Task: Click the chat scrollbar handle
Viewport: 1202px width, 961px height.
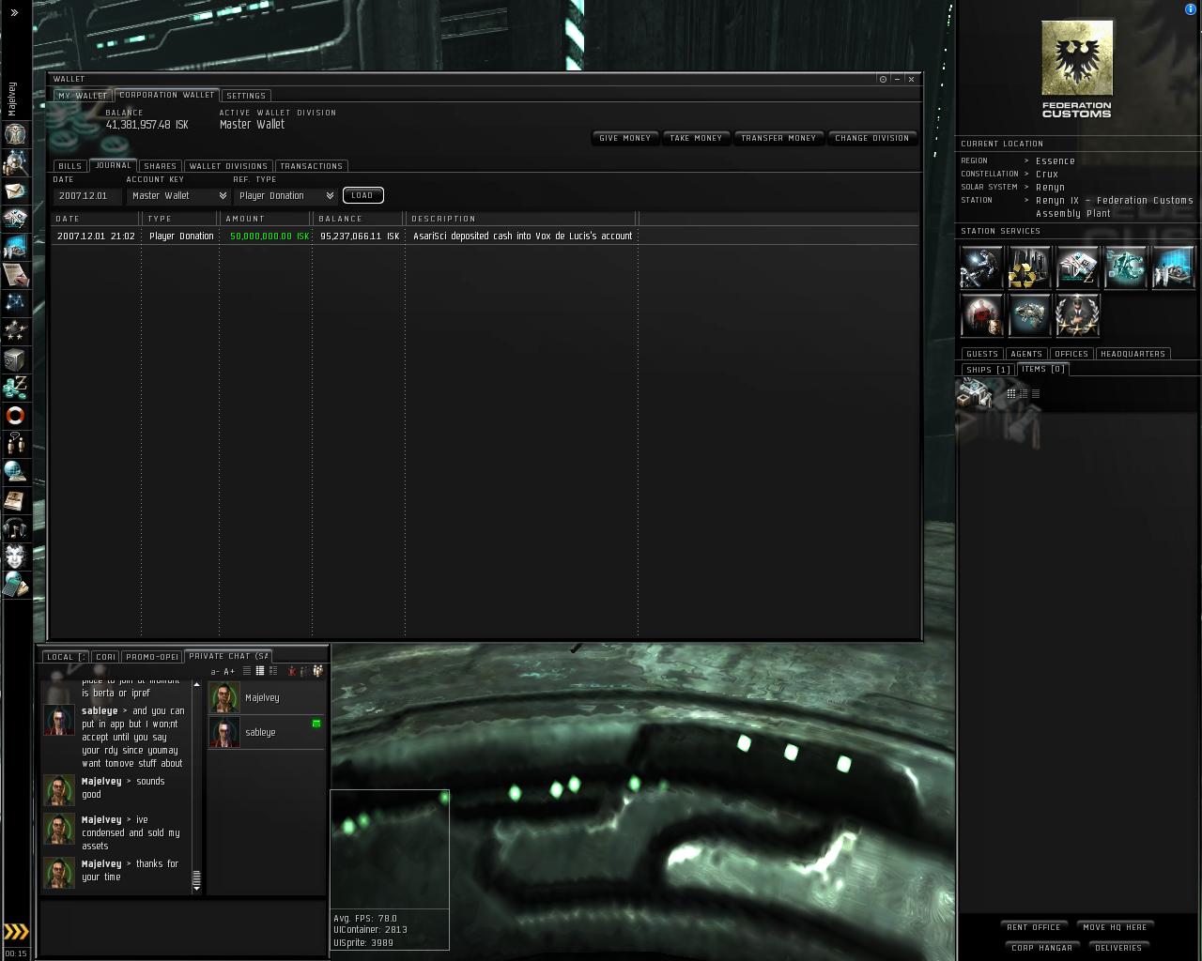Action: point(196,879)
